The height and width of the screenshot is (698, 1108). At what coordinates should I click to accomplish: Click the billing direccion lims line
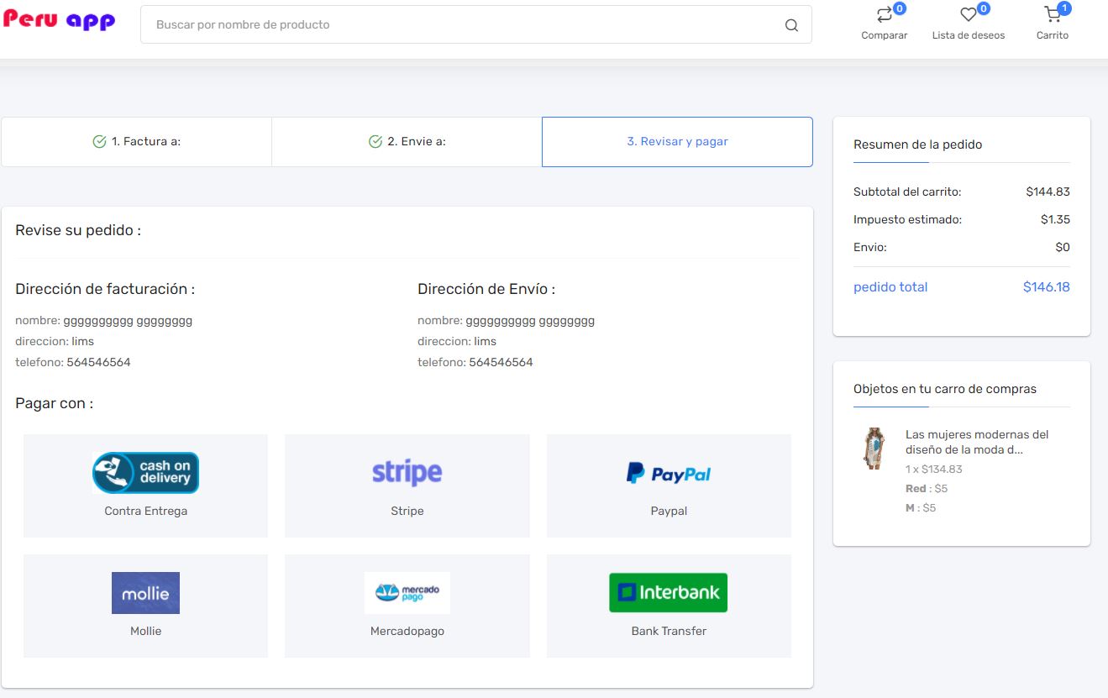[x=55, y=342]
